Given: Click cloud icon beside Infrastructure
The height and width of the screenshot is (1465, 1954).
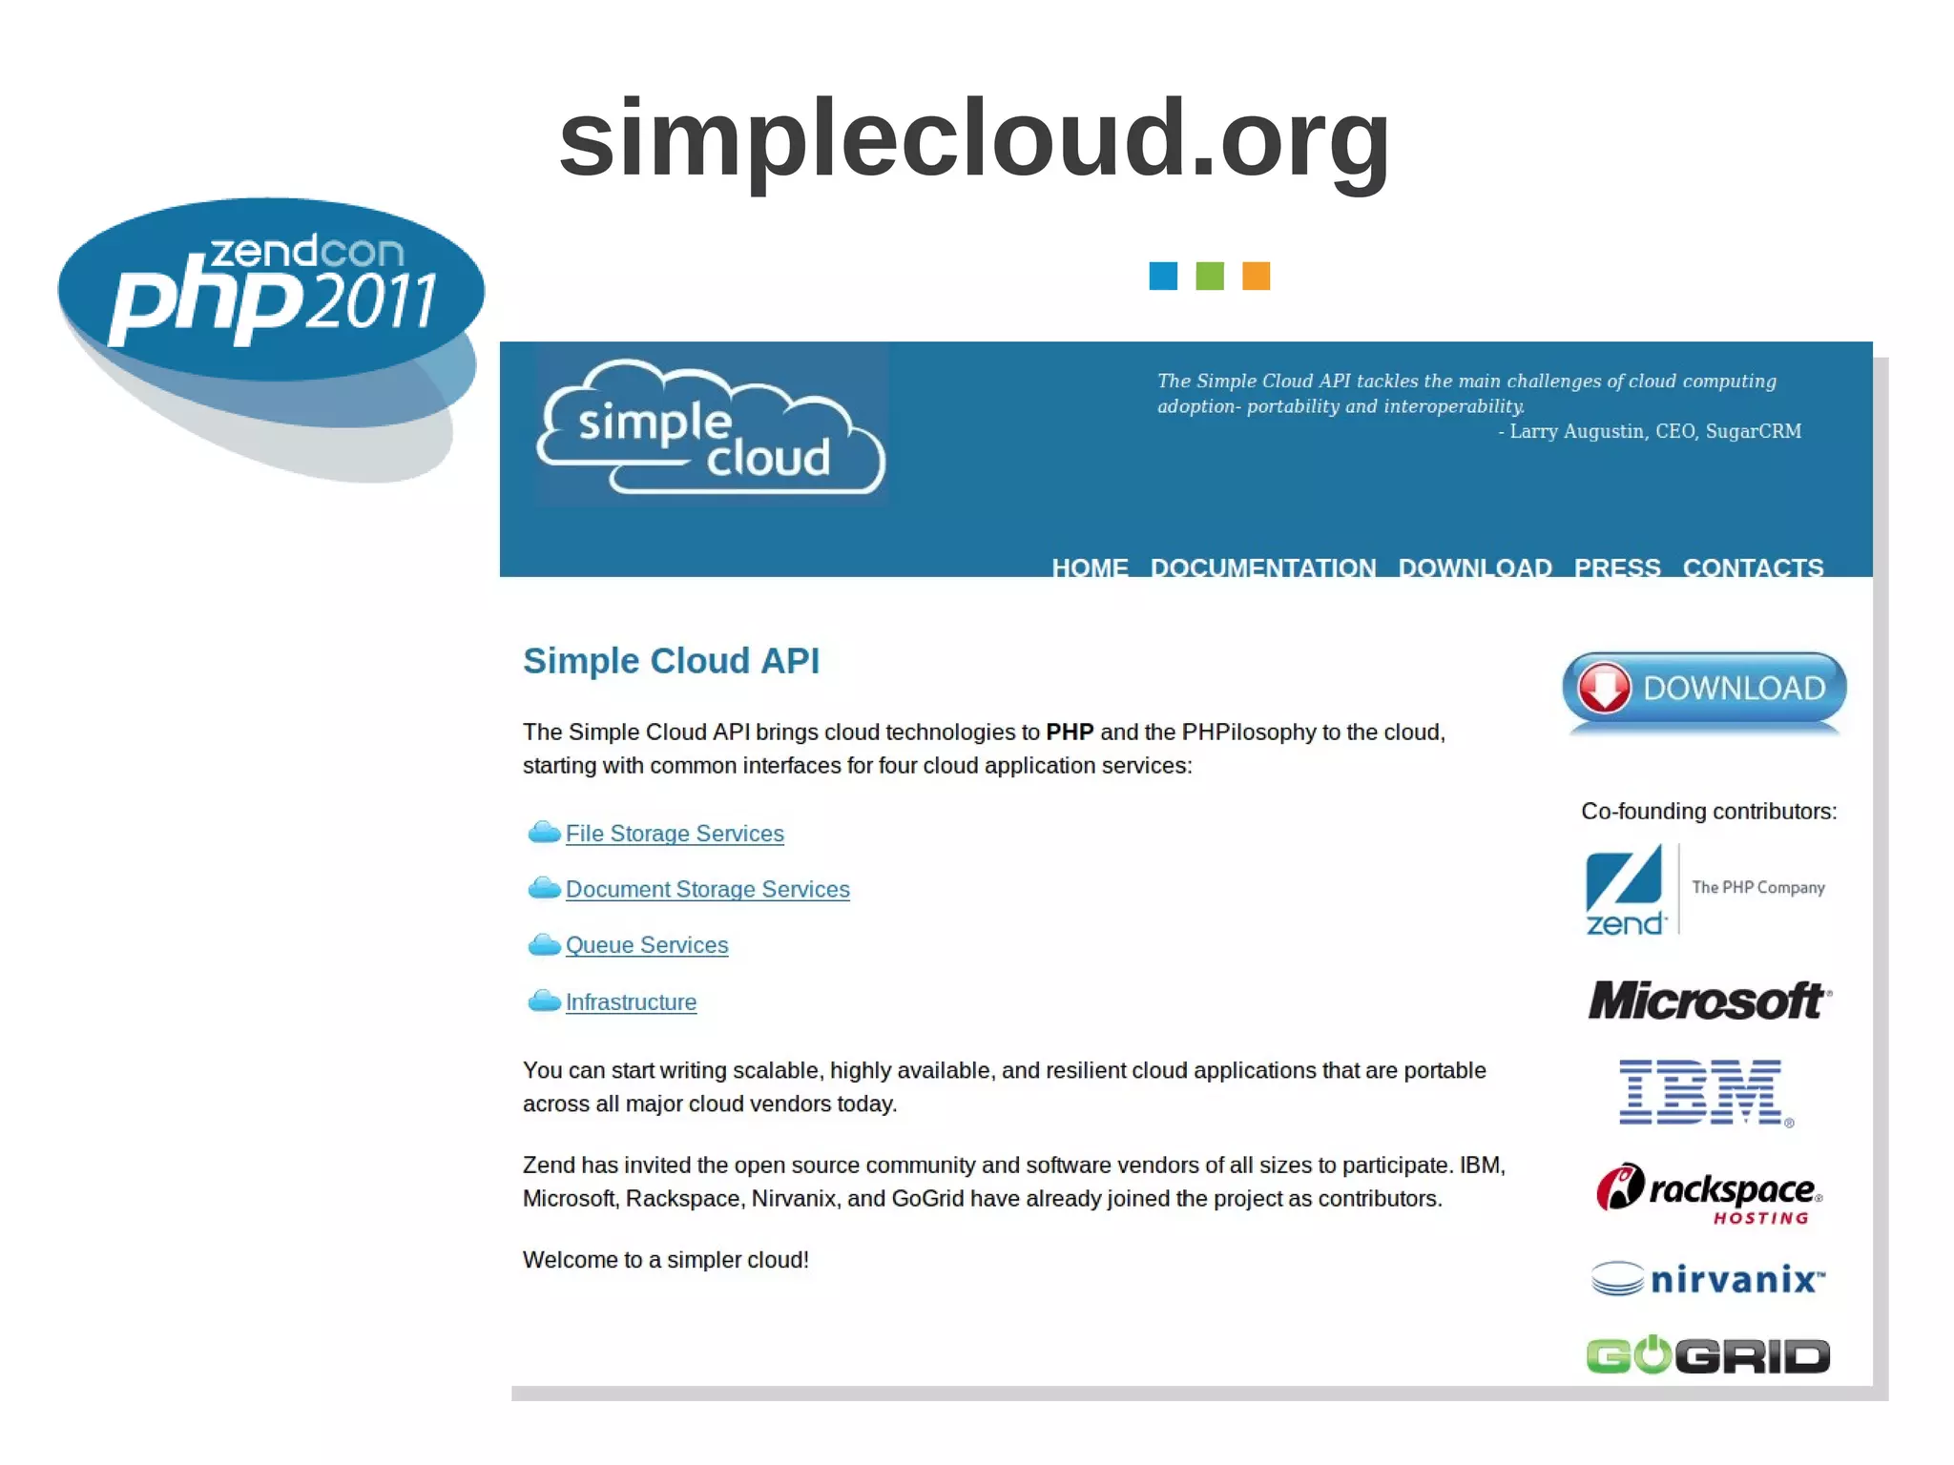Looking at the screenshot, I should click(x=544, y=1001).
